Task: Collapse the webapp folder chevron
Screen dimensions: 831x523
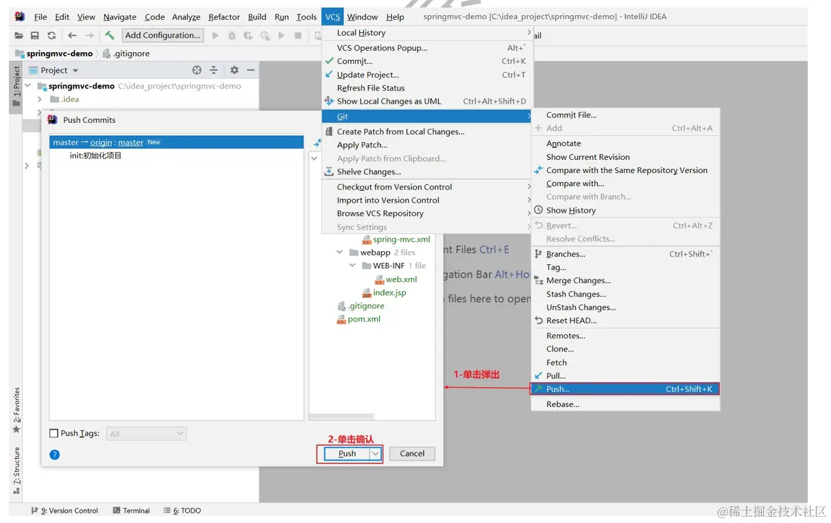Action: click(x=340, y=253)
